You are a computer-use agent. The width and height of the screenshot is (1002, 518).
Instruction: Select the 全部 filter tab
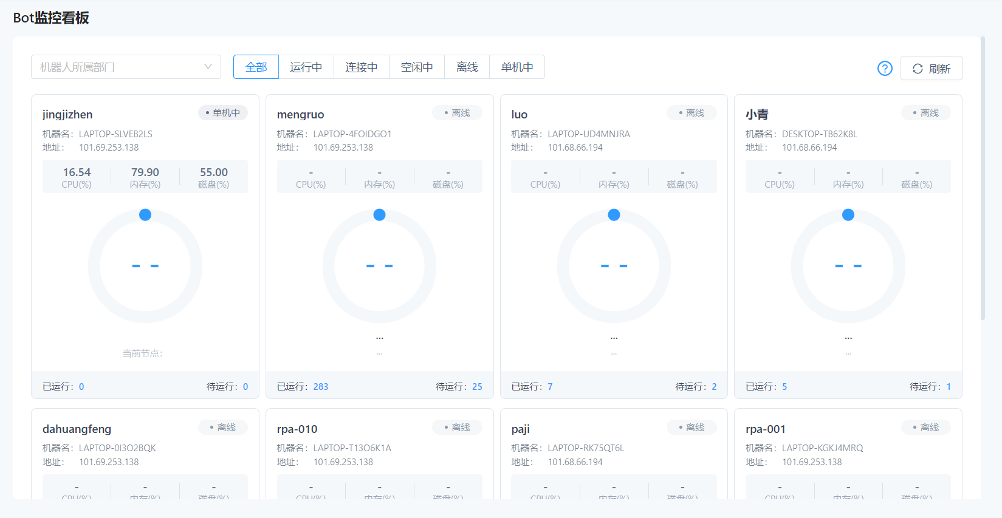tap(256, 67)
